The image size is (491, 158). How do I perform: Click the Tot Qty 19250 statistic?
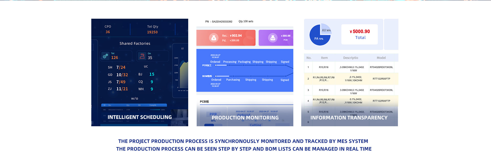(152, 29)
